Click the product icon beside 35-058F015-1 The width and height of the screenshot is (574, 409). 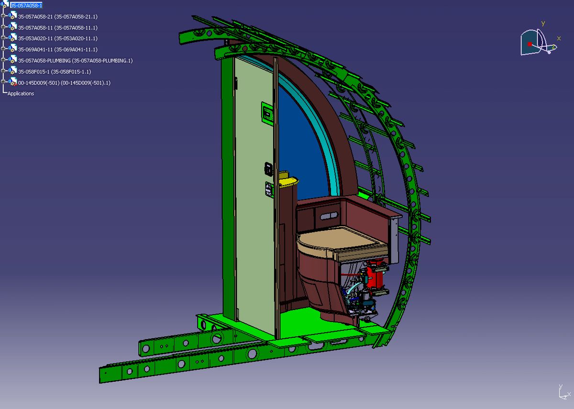(x=13, y=71)
